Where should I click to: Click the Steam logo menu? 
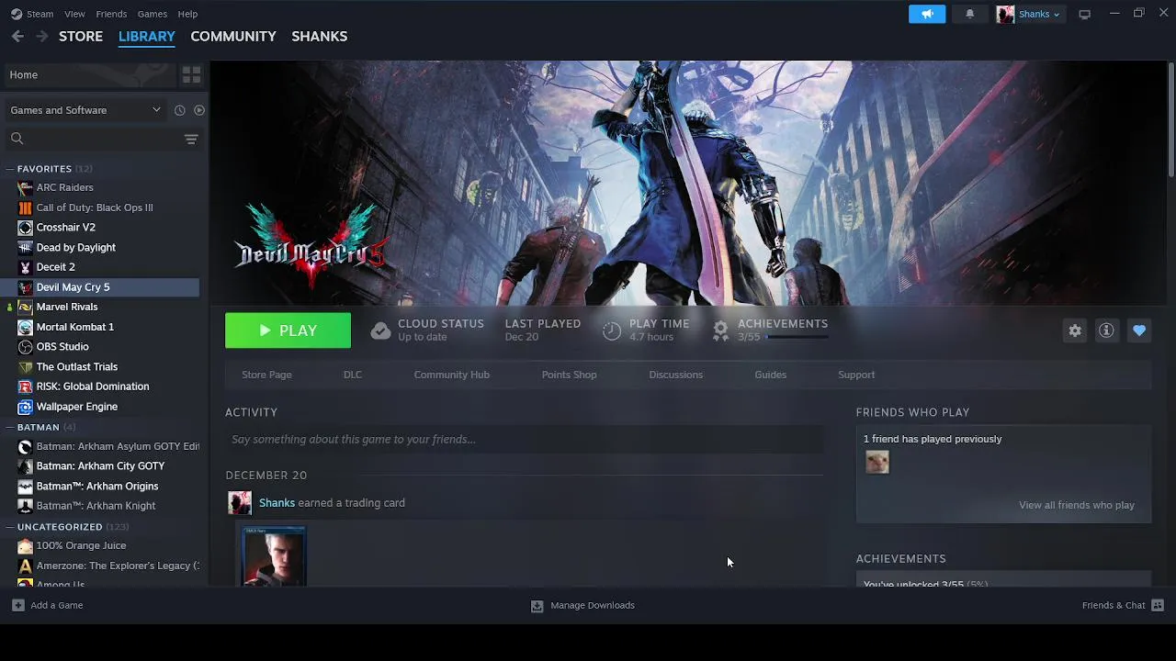click(17, 14)
